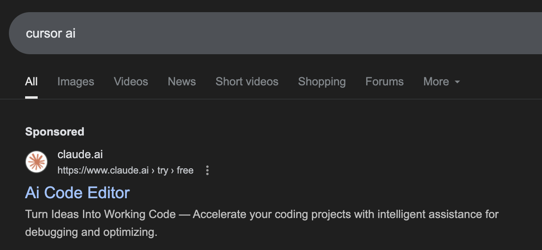View the Forums tab
This screenshot has width=542, height=250.
384,82
